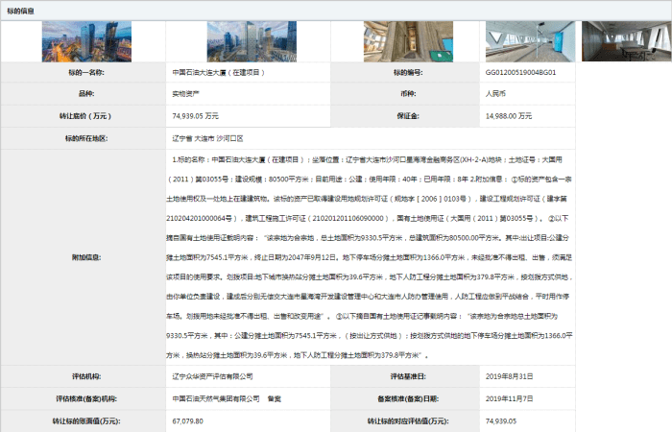
Task: Open the night skyline thumbnail photo
Action: click(86, 41)
